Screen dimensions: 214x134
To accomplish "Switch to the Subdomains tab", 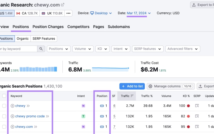I will [x=119, y=27].
